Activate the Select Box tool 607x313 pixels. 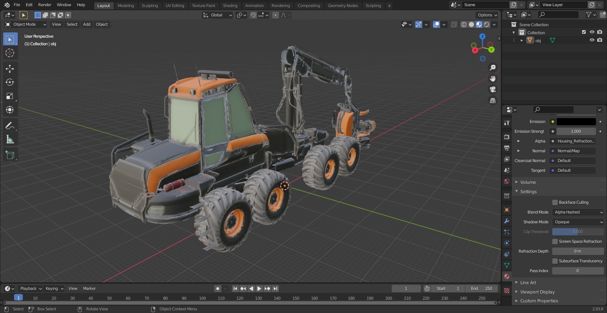tap(10, 39)
